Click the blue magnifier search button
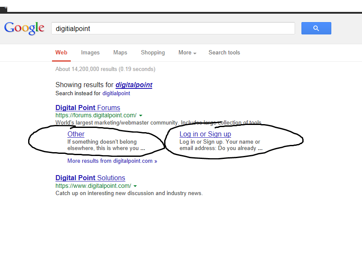Viewport: 362px width, 255px height. tap(316, 28)
